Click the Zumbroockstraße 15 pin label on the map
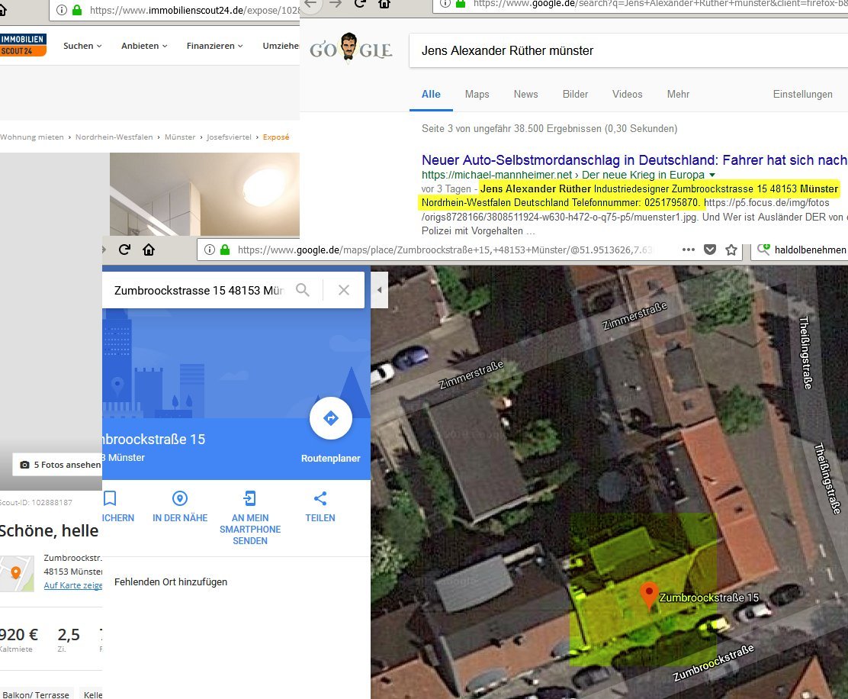Image resolution: width=848 pixels, height=699 pixels. point(709,598)
